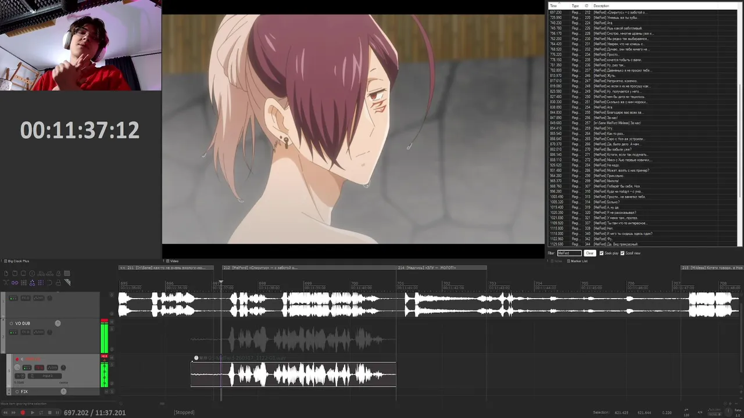Viewport: 744px width, 418px height.
Task: Click the marker list Filter input field
Action: [570, 253]
